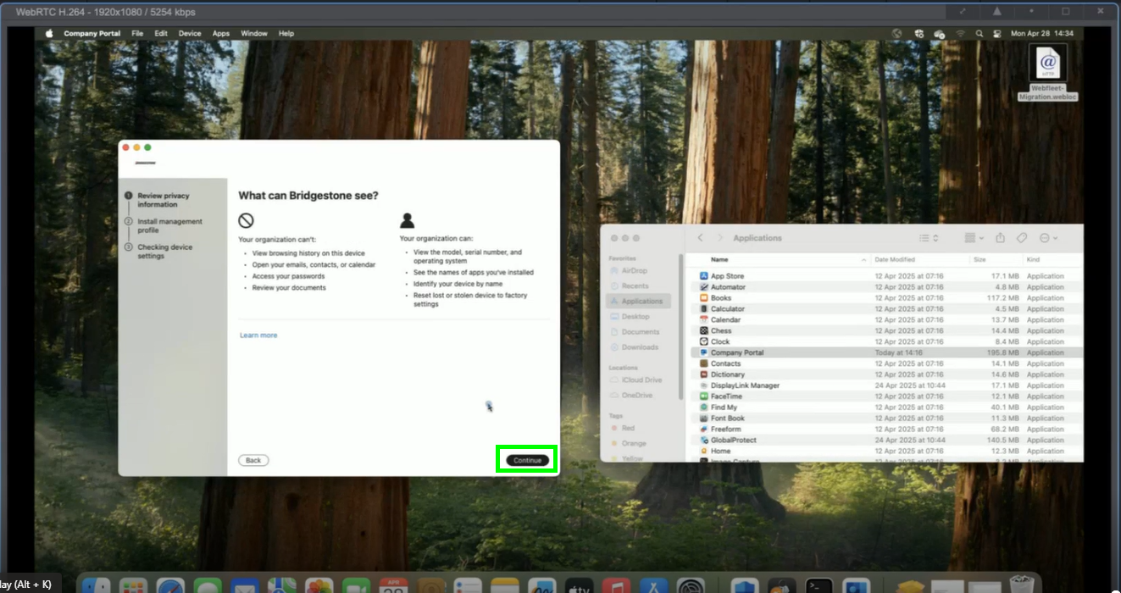Click the Finder Tags icon
Viewport: 1121px width, 593px height.
click(1022, 238)
